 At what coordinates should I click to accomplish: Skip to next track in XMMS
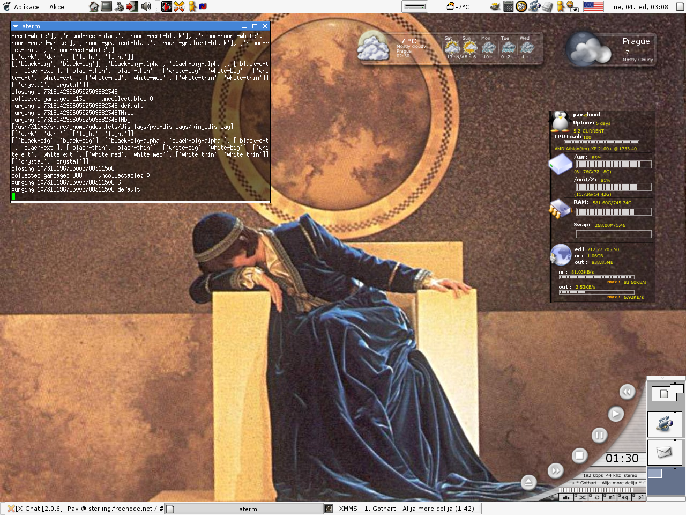coord(556,470)
